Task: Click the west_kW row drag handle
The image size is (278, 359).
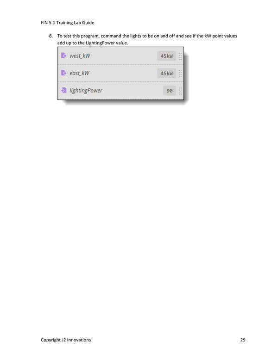Action: (x=180, y=56)
